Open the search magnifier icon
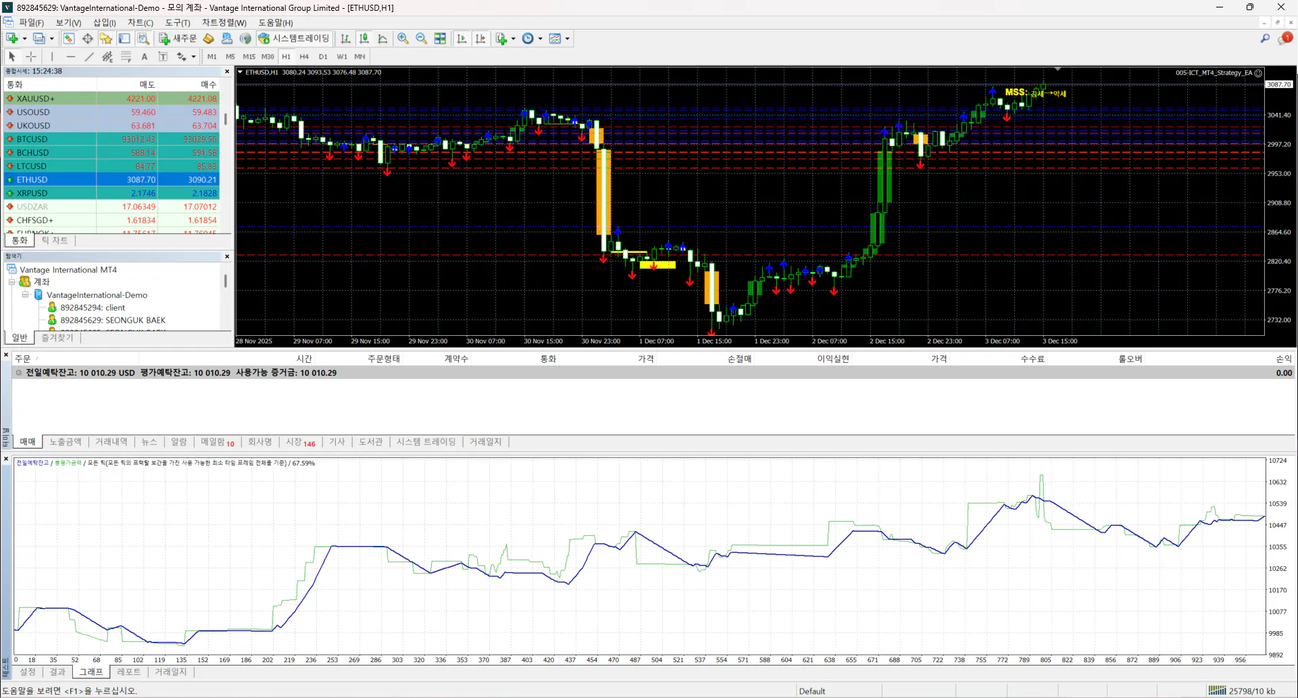 point(1265,39)
